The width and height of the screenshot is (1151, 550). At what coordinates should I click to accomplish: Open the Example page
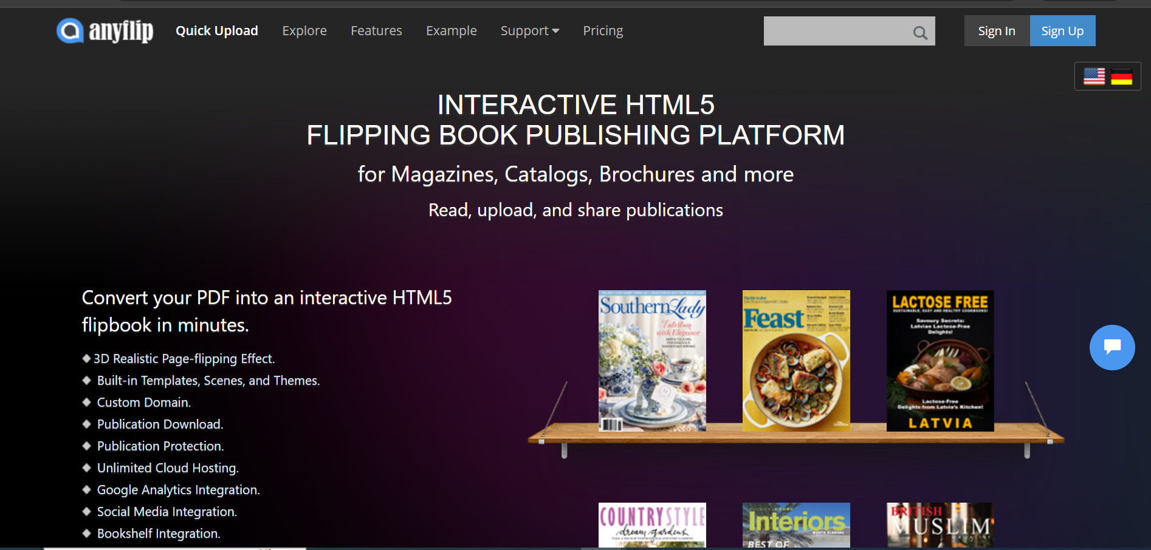[451, 30]
